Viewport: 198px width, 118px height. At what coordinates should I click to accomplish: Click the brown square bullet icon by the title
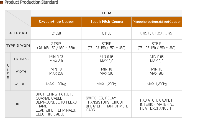[x=1, y=2]
